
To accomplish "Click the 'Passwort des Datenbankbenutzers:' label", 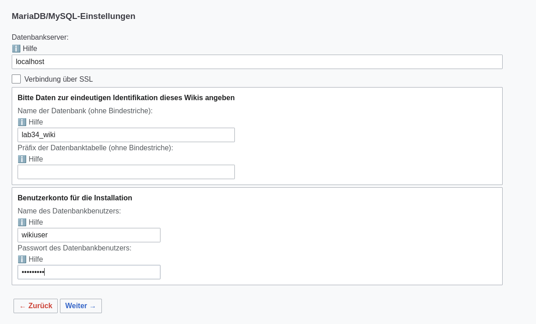I will click(74, 248).
